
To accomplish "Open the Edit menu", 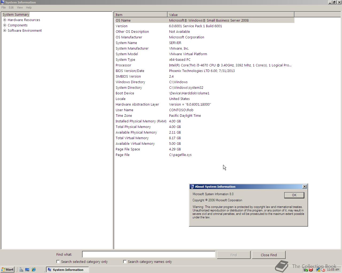I will (11, 7).
